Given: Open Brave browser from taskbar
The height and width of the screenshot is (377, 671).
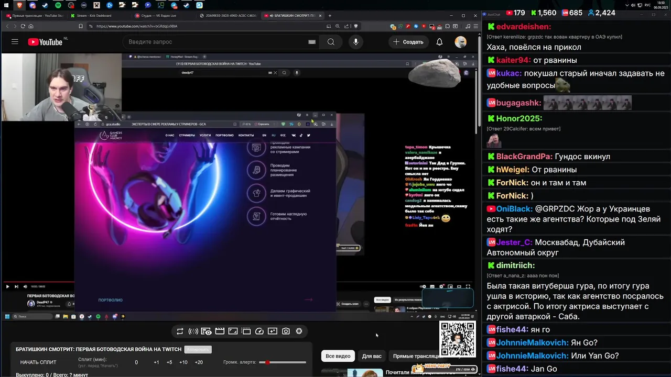Looking at the screenshot, I should (19, 5).
